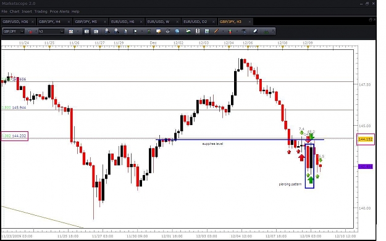Click the 140.00 price axis label
The image size is (386, 241).
(x=364, y=208)
